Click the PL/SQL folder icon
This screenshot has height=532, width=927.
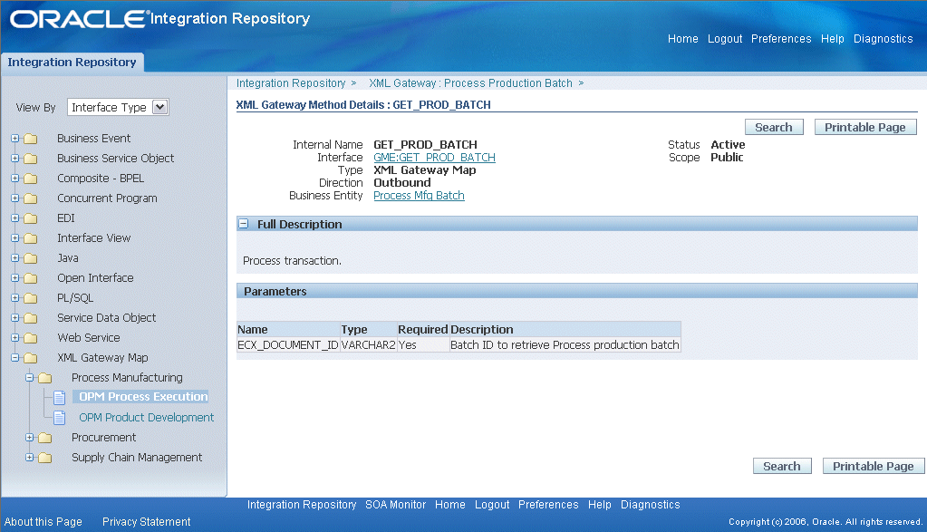coord(31,298)
